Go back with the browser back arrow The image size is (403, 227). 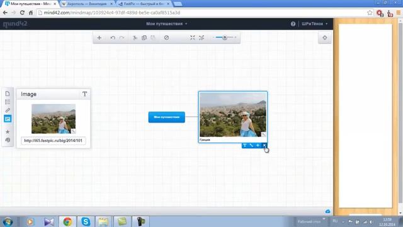tap(5, 13)
